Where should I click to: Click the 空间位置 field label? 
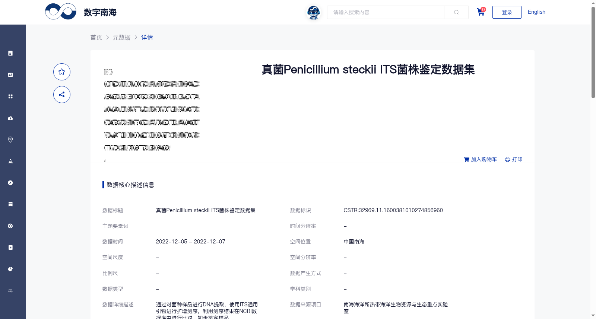click(x=301, y=242)
